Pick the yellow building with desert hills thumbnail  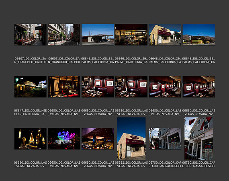[198, 35]
